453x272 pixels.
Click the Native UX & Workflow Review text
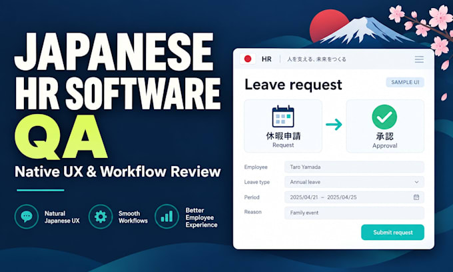(x=118, y=172)
